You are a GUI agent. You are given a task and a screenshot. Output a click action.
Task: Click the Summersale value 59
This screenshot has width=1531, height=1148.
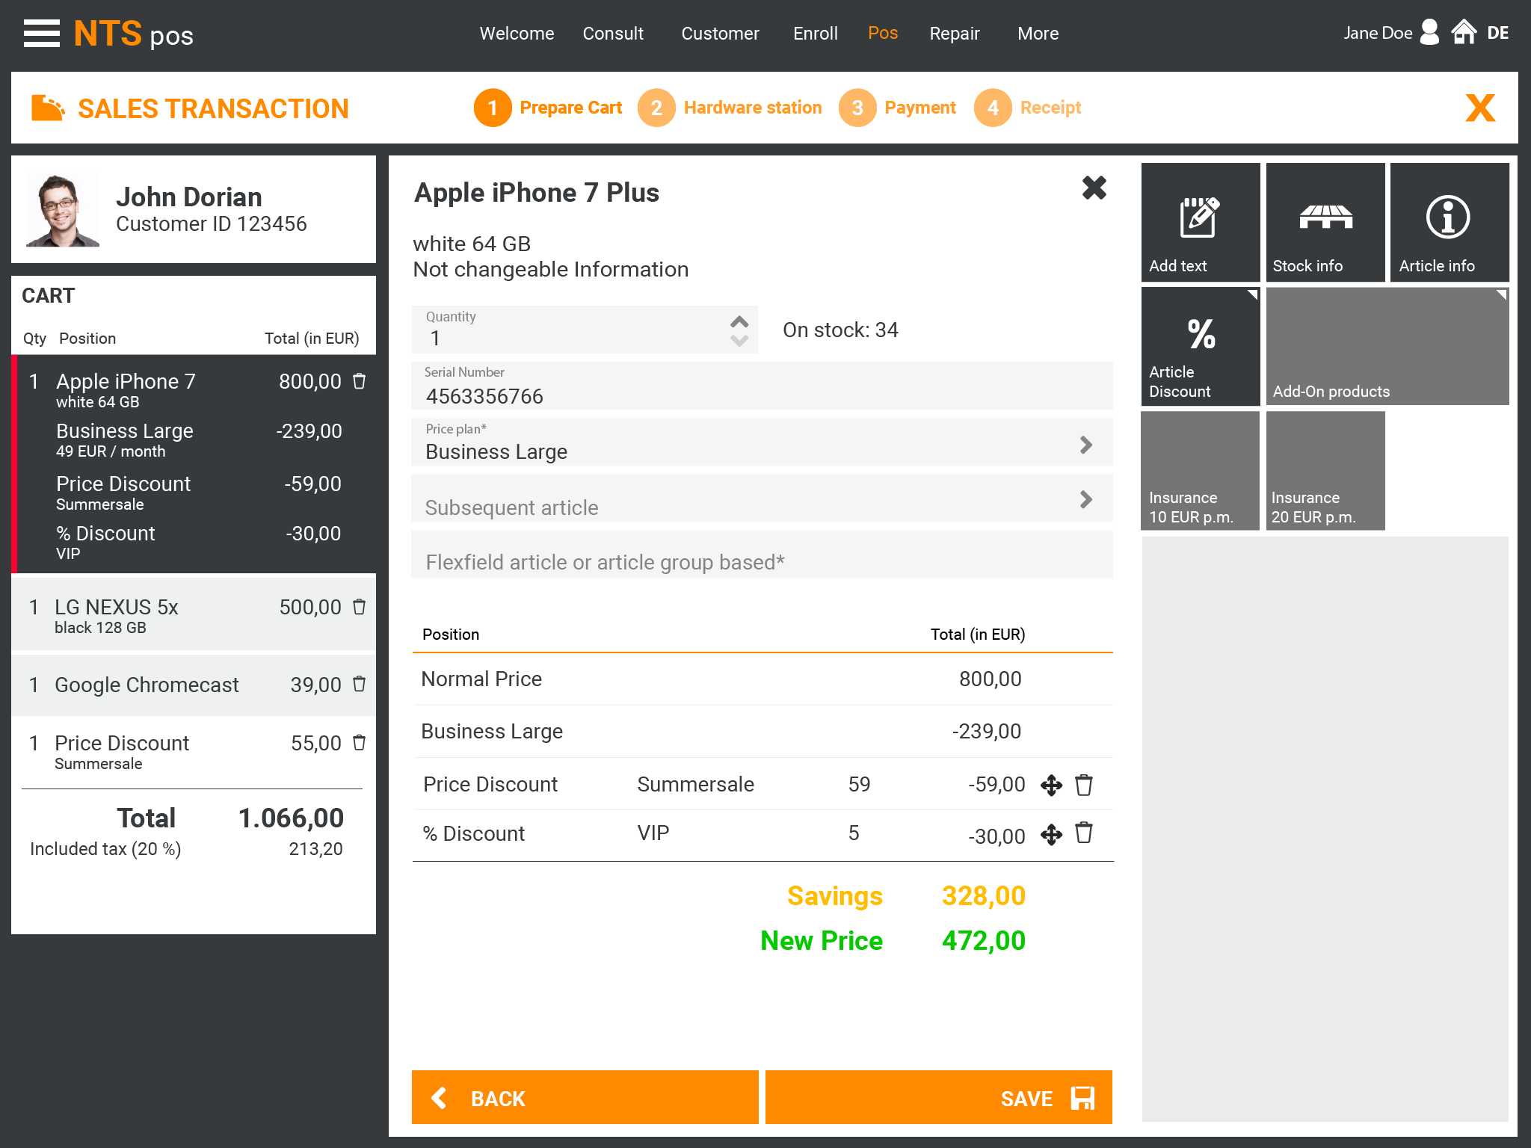click(859, 784)
